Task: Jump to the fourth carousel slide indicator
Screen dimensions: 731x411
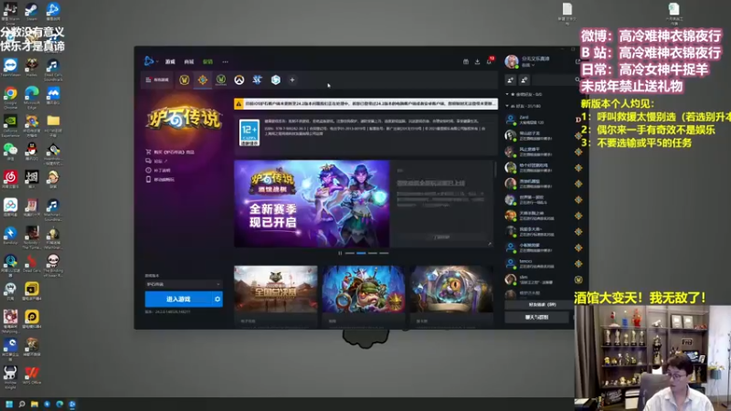Action: pyautogui.click(x=384, y=253)
